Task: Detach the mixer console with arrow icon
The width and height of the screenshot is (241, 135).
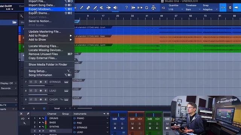Action: [28, 114]
